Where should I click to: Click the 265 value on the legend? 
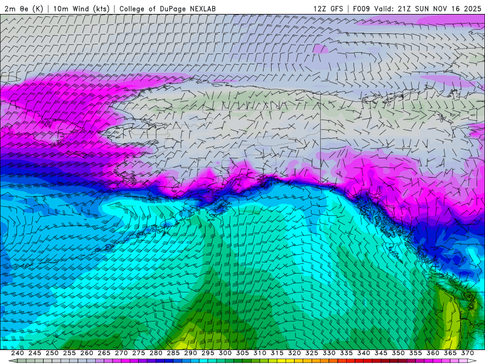pyautogui.click(x=104, y=353)
